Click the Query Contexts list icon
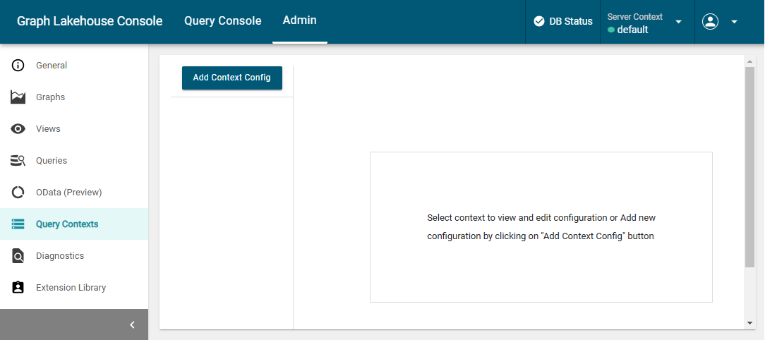Screen dimensions: 765x340 18,224
